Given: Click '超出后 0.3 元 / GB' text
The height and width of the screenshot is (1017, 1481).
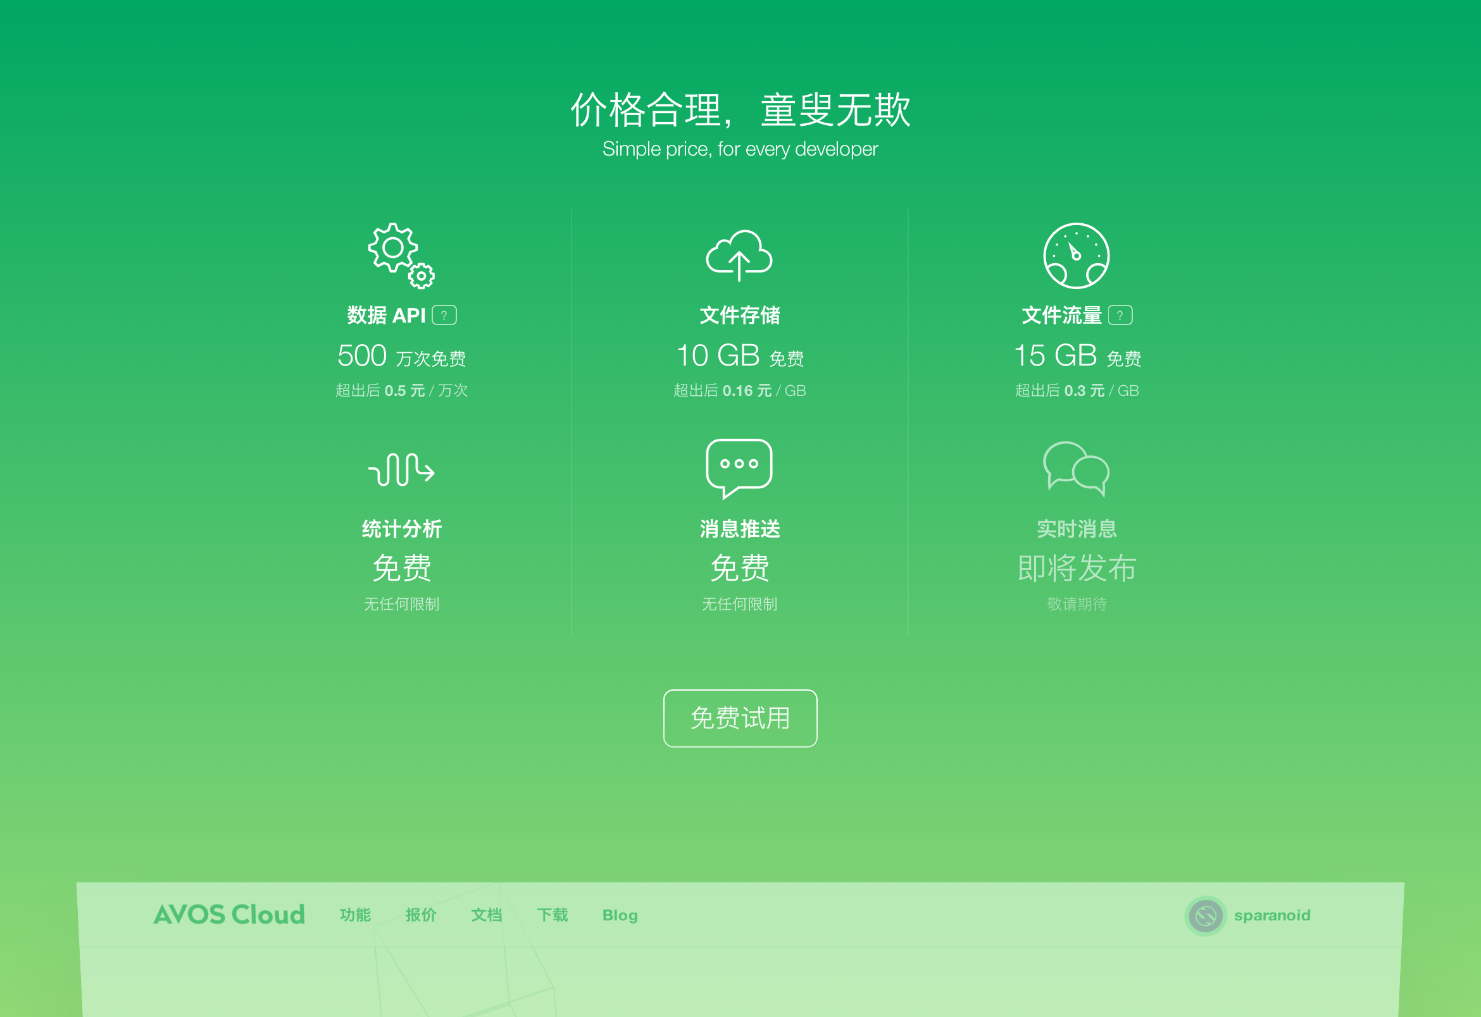Looking at the screenshot, I should [1077, 391].
